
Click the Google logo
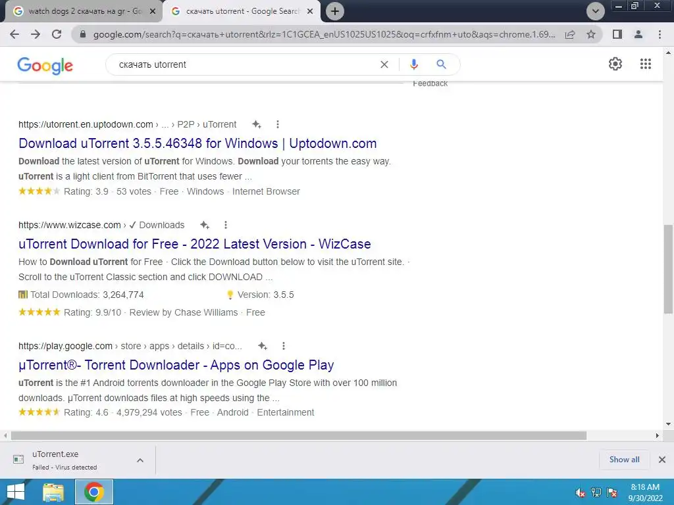click(45, 65)
